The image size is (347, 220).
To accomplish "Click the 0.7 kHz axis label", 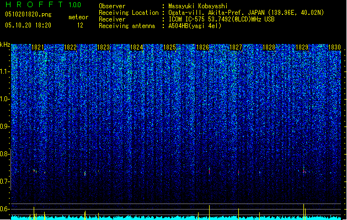I will (x=5, y=182).
